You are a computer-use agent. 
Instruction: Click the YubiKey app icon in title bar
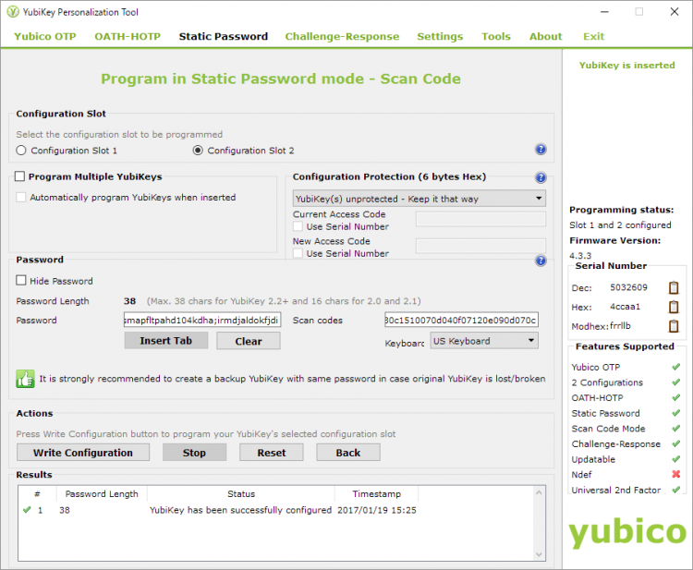[x=13, y=12]
